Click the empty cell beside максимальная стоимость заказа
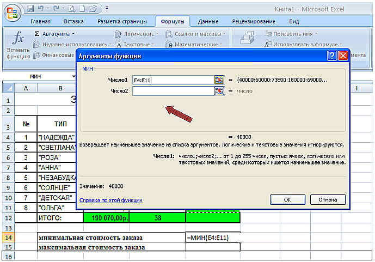 tap(213, 247)
